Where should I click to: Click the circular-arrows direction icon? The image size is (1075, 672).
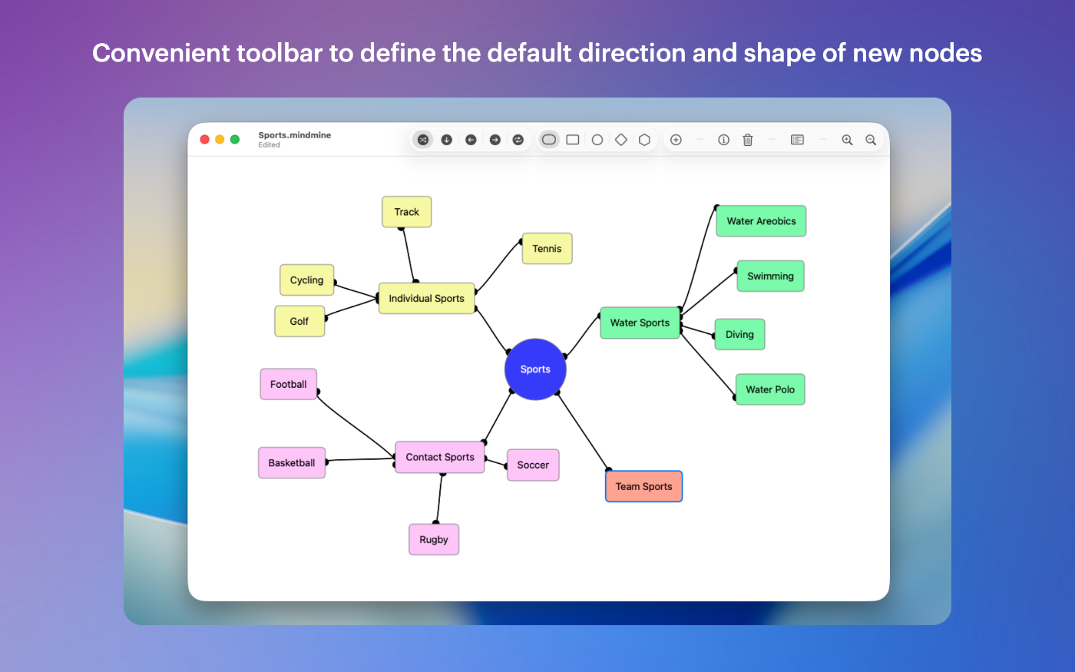pos(518,140)
